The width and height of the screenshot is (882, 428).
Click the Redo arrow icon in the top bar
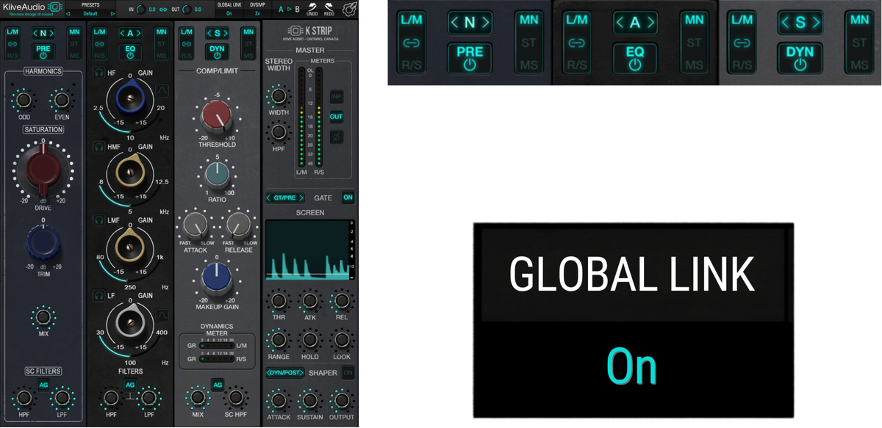pos(329,6)
